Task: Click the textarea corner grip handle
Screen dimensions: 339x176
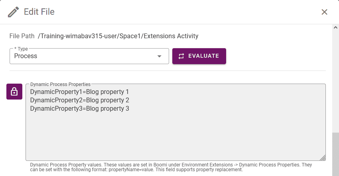Action: tap(323, 158)
